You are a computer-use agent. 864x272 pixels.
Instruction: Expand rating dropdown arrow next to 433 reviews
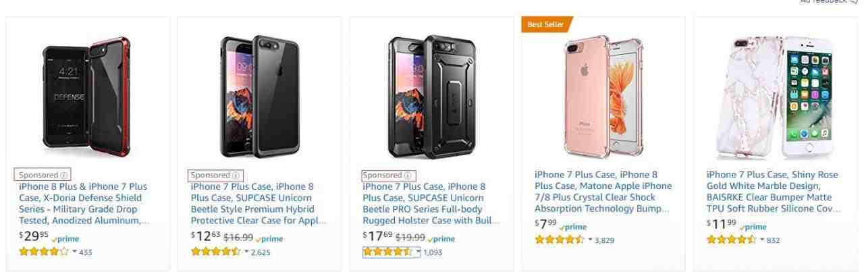[x=74, y=252]
